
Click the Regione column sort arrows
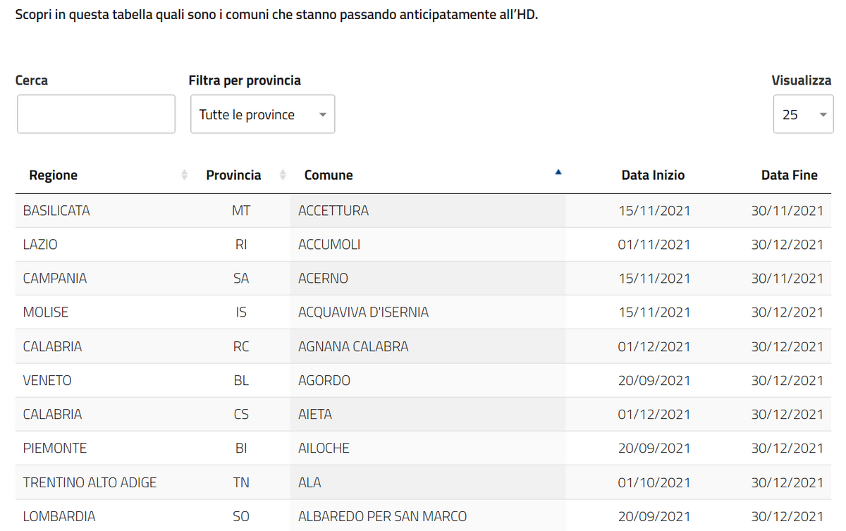pyautogui.click(x=185, y=175)
